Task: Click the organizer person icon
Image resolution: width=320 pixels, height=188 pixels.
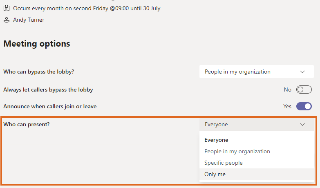Action: (7, 19)
